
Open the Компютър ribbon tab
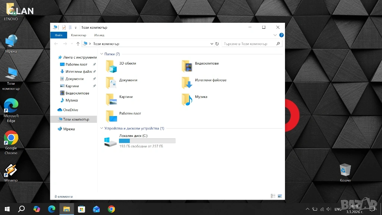[x=78, y=35]
